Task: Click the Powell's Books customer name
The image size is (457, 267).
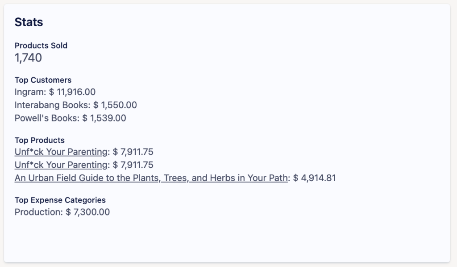Action: (46, 118)
